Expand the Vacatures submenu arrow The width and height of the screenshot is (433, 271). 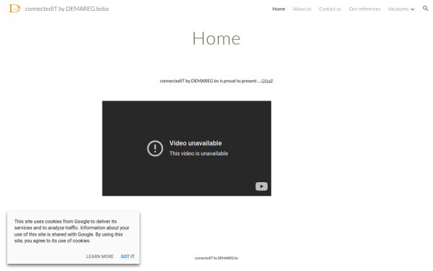click(x=412, y=9)
